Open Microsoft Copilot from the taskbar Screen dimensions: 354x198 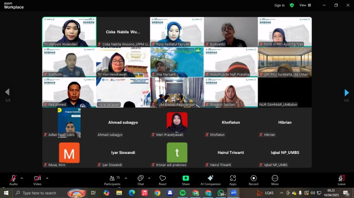pos(106,193)
